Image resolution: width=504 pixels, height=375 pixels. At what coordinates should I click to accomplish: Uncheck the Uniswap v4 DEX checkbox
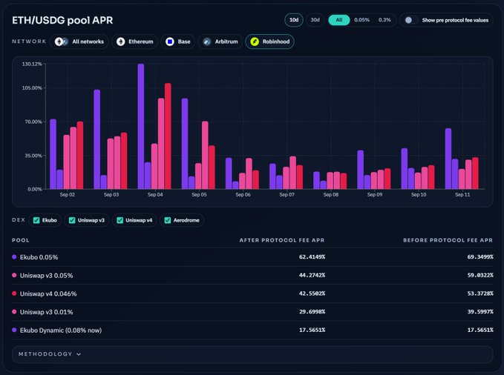[x=120, y=220]
